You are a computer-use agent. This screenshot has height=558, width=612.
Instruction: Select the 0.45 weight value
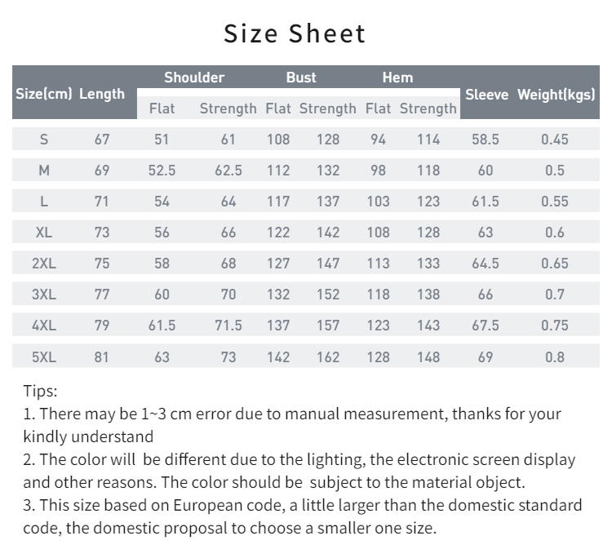[x=555, y=139]
